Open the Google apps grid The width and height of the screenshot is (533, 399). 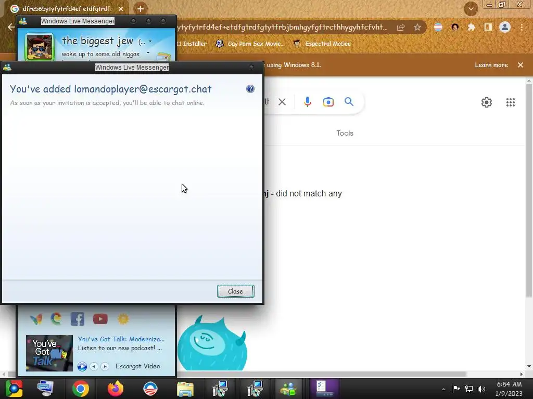511,102
